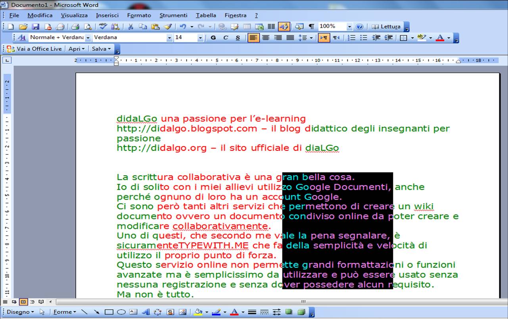
Task: Open the Forme shapes dropdown
Action: coord(65,312)
